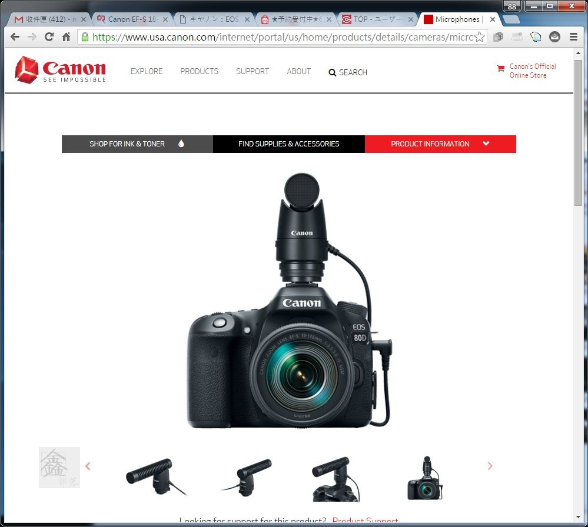Reload the Canon page
Viewport: 588px width, 527px height.
tap(49, 36)
